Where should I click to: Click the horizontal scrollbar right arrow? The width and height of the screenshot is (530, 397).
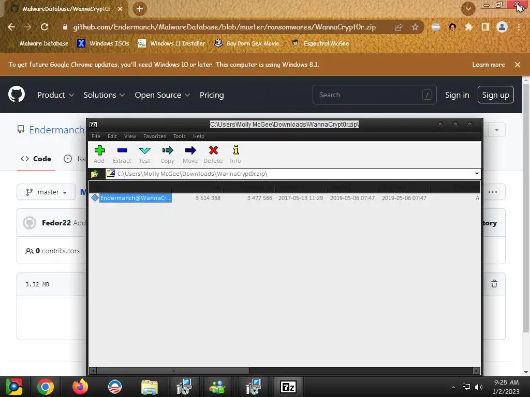click(476, 371)
